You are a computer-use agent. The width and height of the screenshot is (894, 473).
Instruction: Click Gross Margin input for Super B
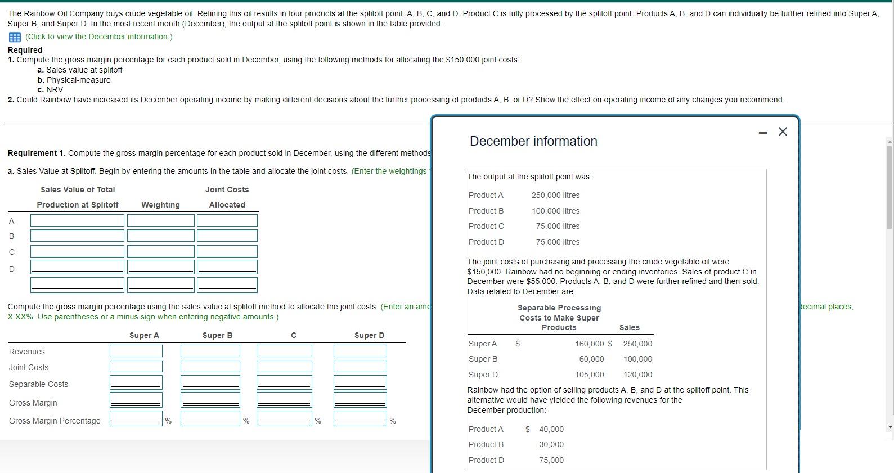210,400
